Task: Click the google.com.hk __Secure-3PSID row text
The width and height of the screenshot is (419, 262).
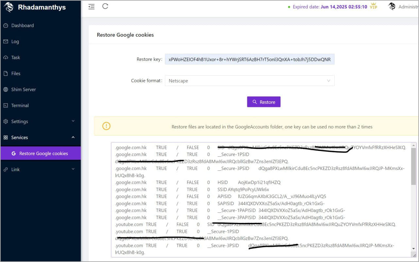Action: [260, 172]
